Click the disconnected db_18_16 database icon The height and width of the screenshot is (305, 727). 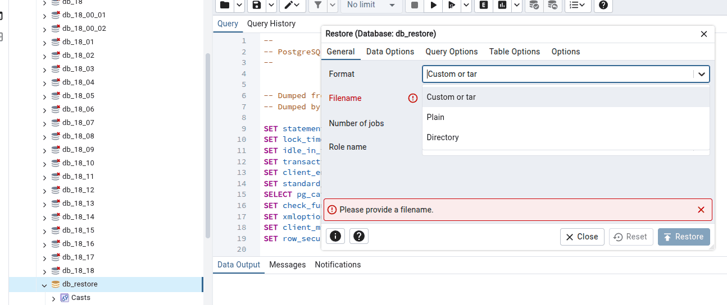coord(56,243)
